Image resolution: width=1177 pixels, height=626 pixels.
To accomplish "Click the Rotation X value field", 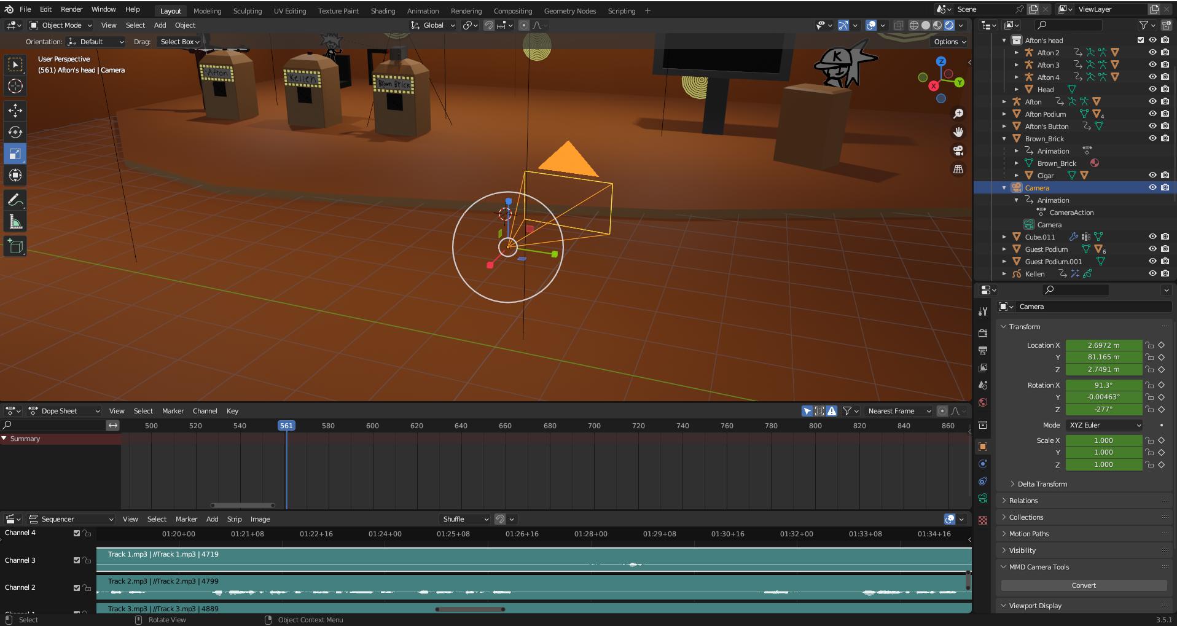I will click(1103, 385).
